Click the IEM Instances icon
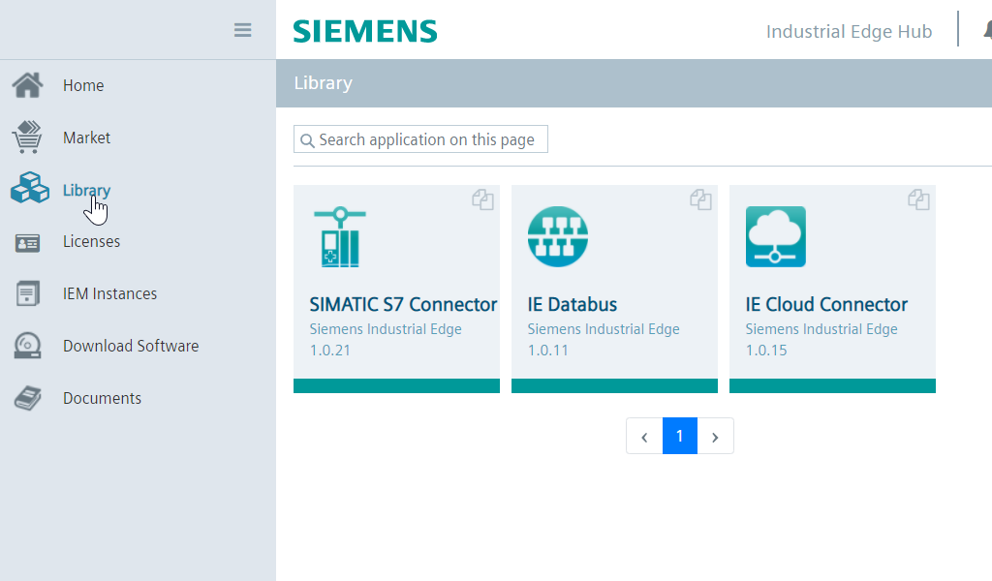Screen dimensions: 992x581 tap(27, 293)
